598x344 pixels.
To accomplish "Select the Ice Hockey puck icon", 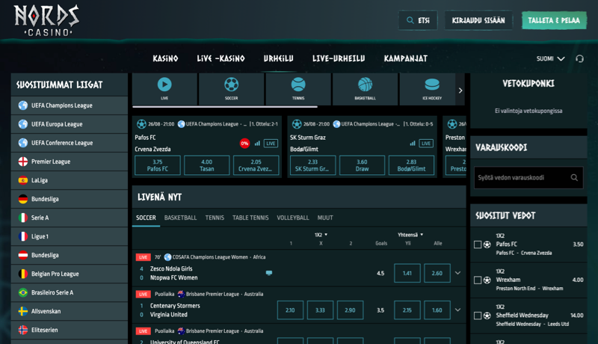I will [432, 85].
